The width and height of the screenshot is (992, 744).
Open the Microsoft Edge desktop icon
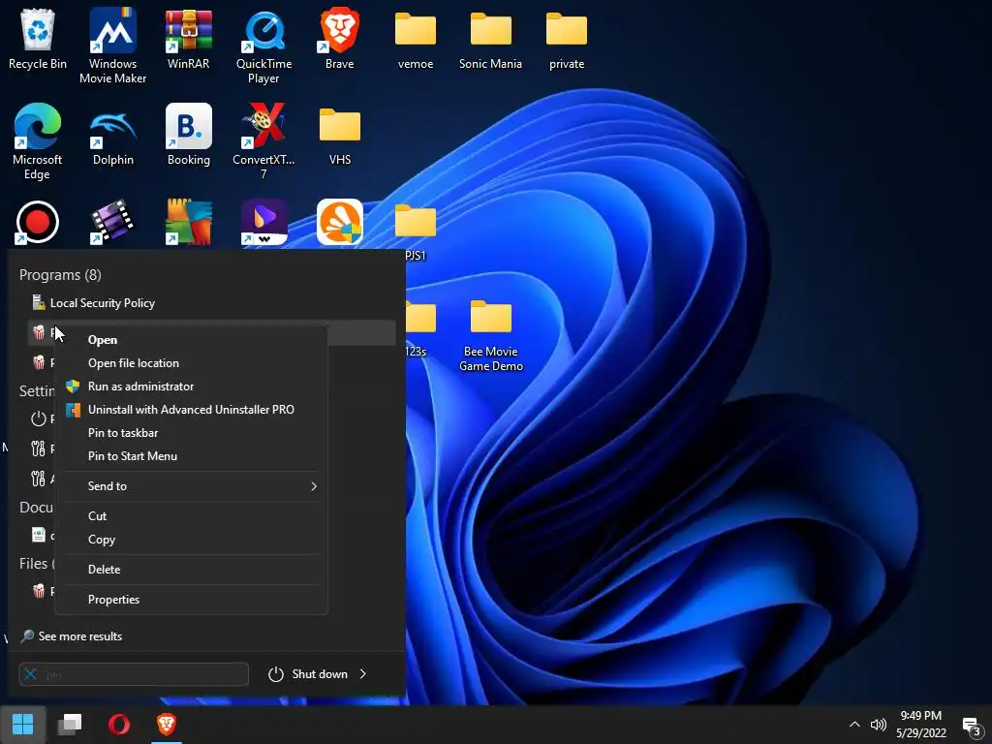(x=38, y=141)
